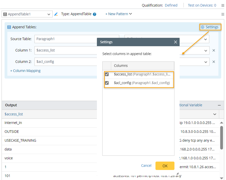Click the pencil edit icon beside AppendTable1
This screenshot has height=180, width=226.
tap(56, 14)
